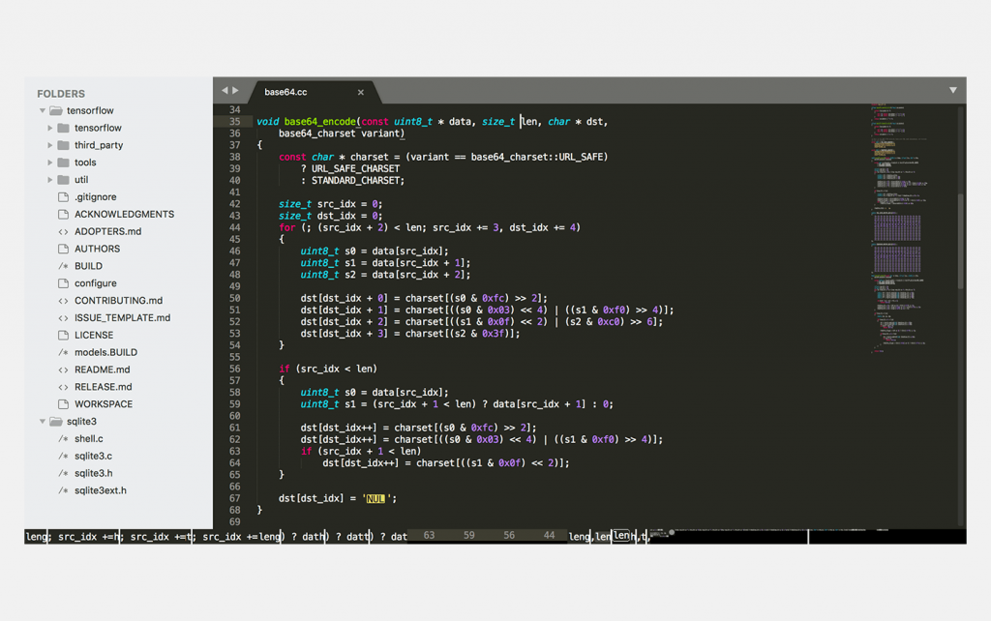Open LICENSE file in the sidebar
Image resolution: width=991 pixels, height=621 pixels.
94,335
